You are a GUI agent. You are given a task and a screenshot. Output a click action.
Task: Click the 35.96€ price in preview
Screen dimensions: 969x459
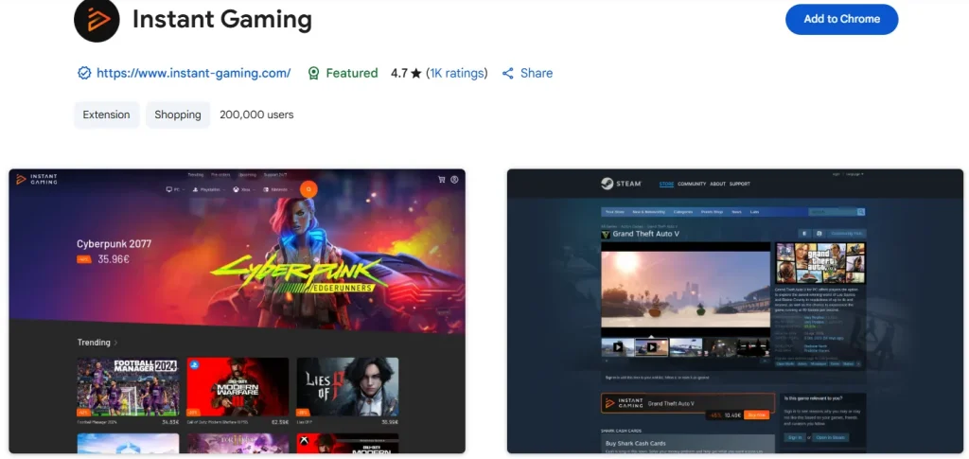(x=114, y=259)
